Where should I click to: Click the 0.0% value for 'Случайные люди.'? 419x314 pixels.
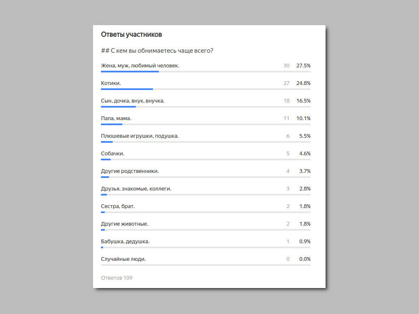305,259
